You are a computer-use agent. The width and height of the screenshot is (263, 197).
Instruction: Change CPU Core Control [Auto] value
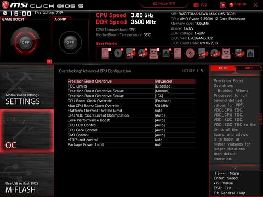pos(159,130)
